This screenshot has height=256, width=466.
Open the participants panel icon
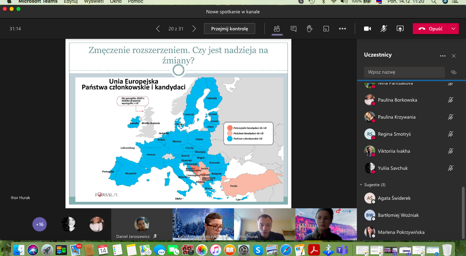277,29
